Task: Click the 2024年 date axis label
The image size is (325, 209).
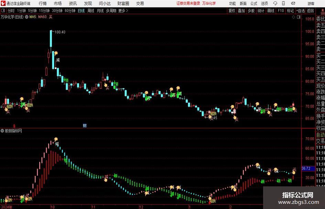Action: pyautogui.click(x=7, y=207)
